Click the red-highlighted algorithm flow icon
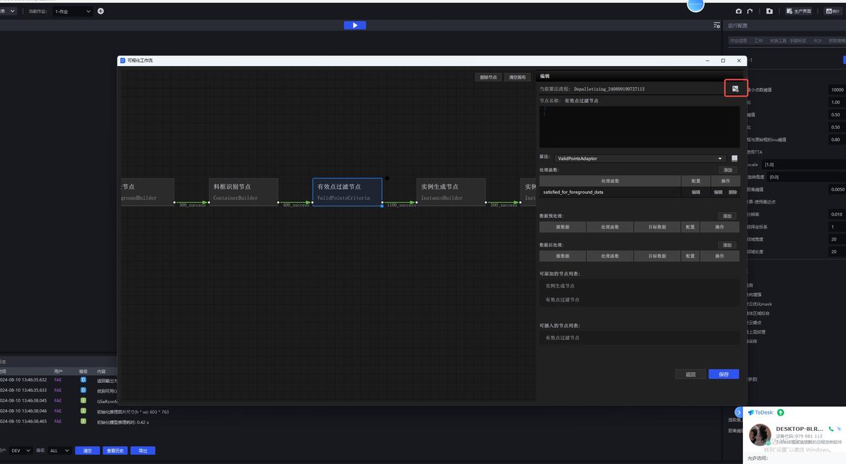Viewport: 846px width, 464px height. coord(735,89)
